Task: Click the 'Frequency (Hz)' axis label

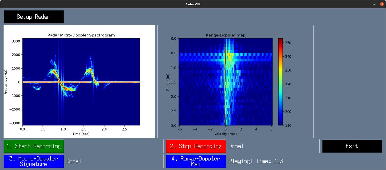Action: pyautogui.click(x=6, y=82)
